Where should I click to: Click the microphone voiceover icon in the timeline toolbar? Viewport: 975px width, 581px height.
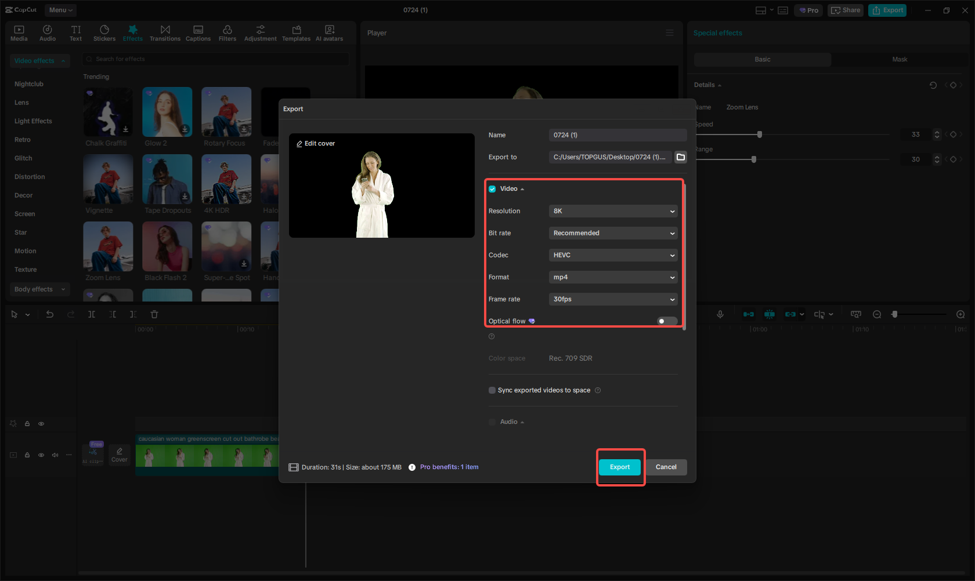[x=720, y=314]
